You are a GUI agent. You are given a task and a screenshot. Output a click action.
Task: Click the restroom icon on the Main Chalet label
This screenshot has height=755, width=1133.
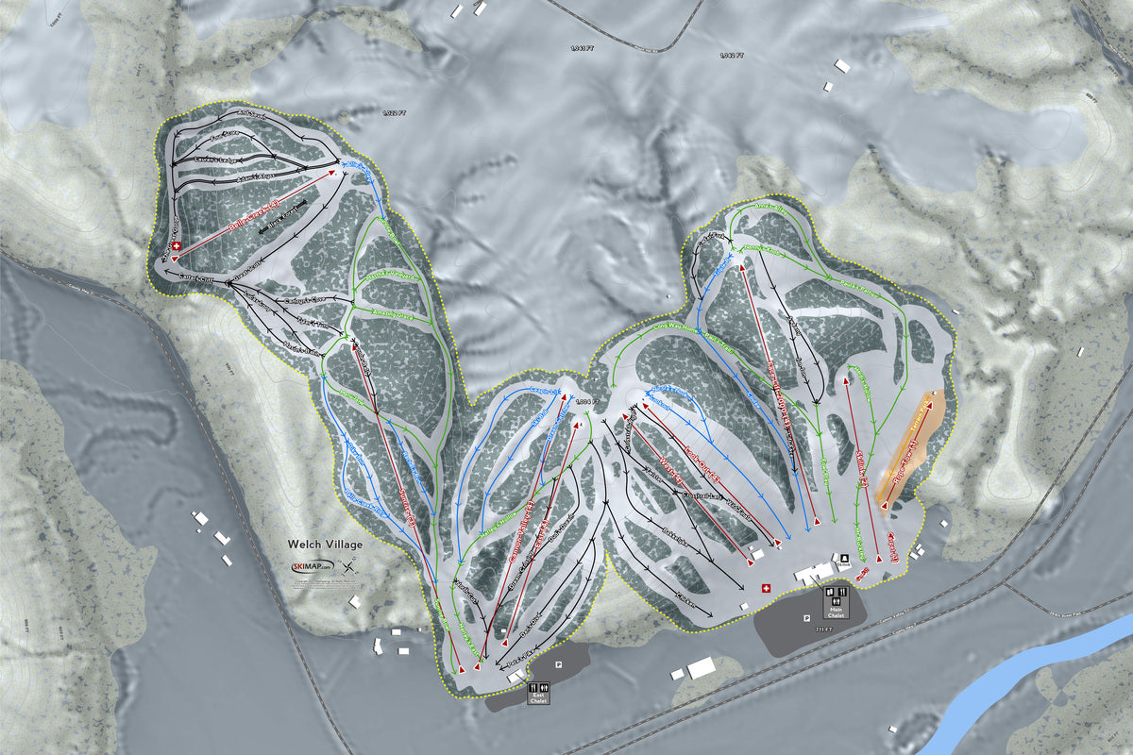pyautogui.click(x=836, y=601)
